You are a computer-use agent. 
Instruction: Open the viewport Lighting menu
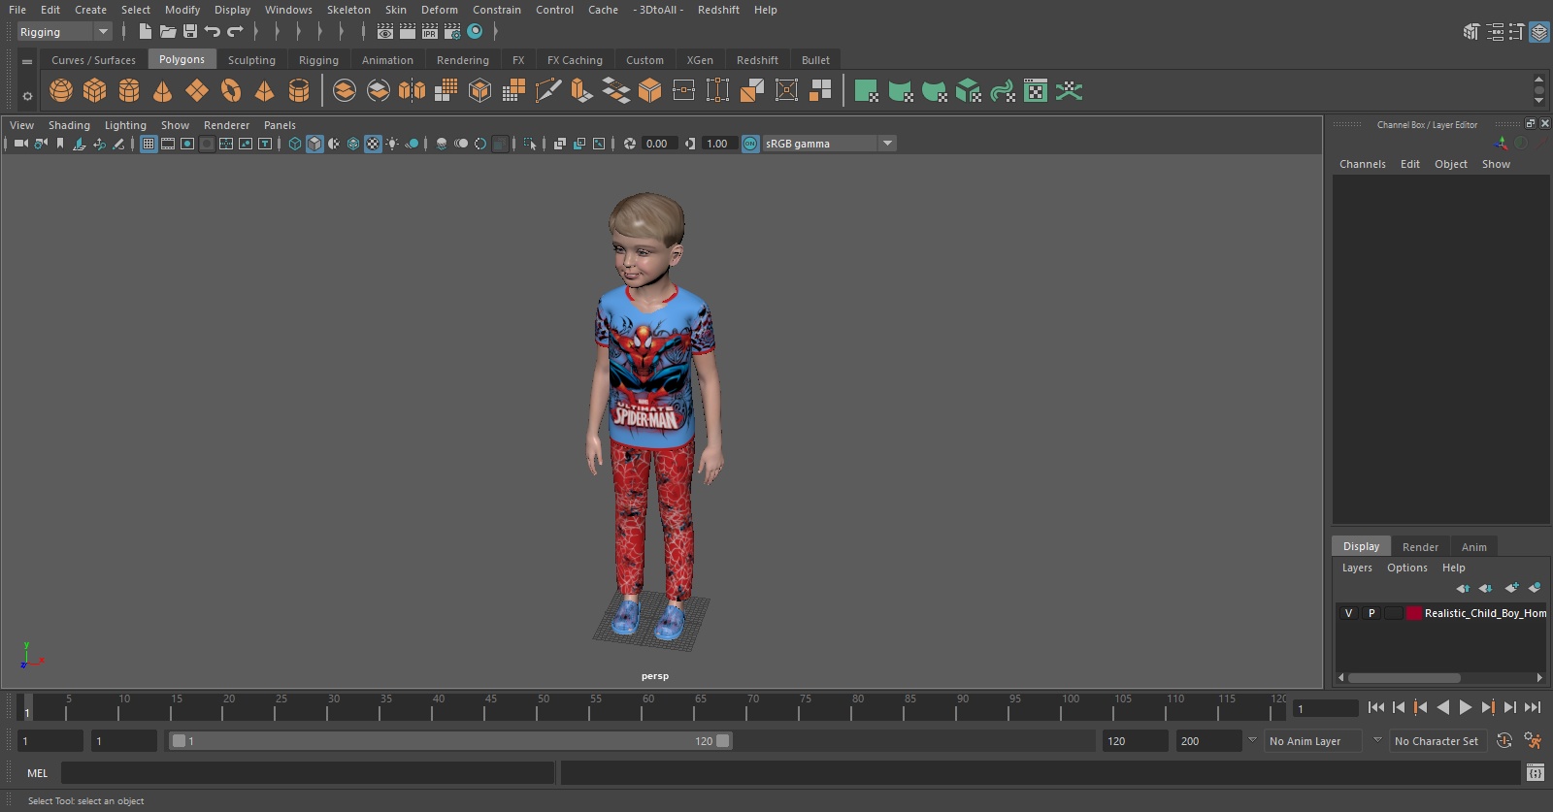(x=125, y=125)
